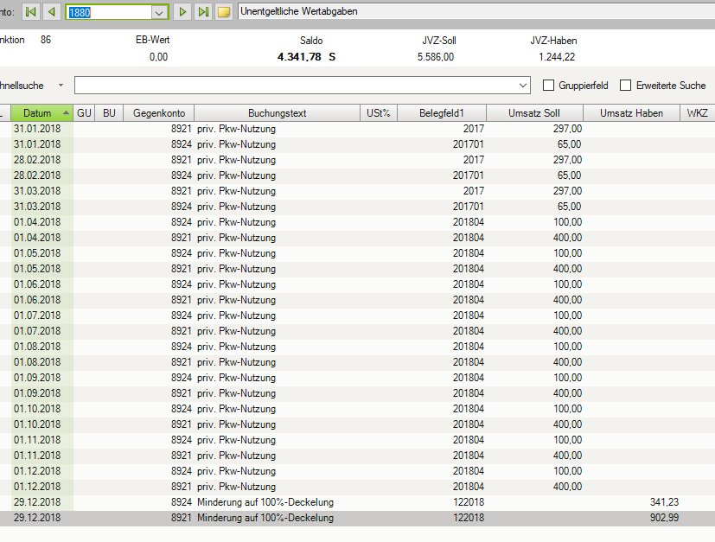This screenshot has width=715, height=542.
Task: Click the WKZ column header
Action: 697,113
